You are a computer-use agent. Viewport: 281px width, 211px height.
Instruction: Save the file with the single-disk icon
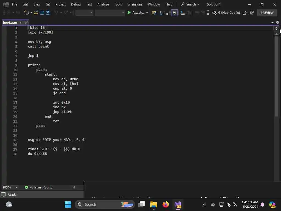pyautogui.click(x=42, y=13)
